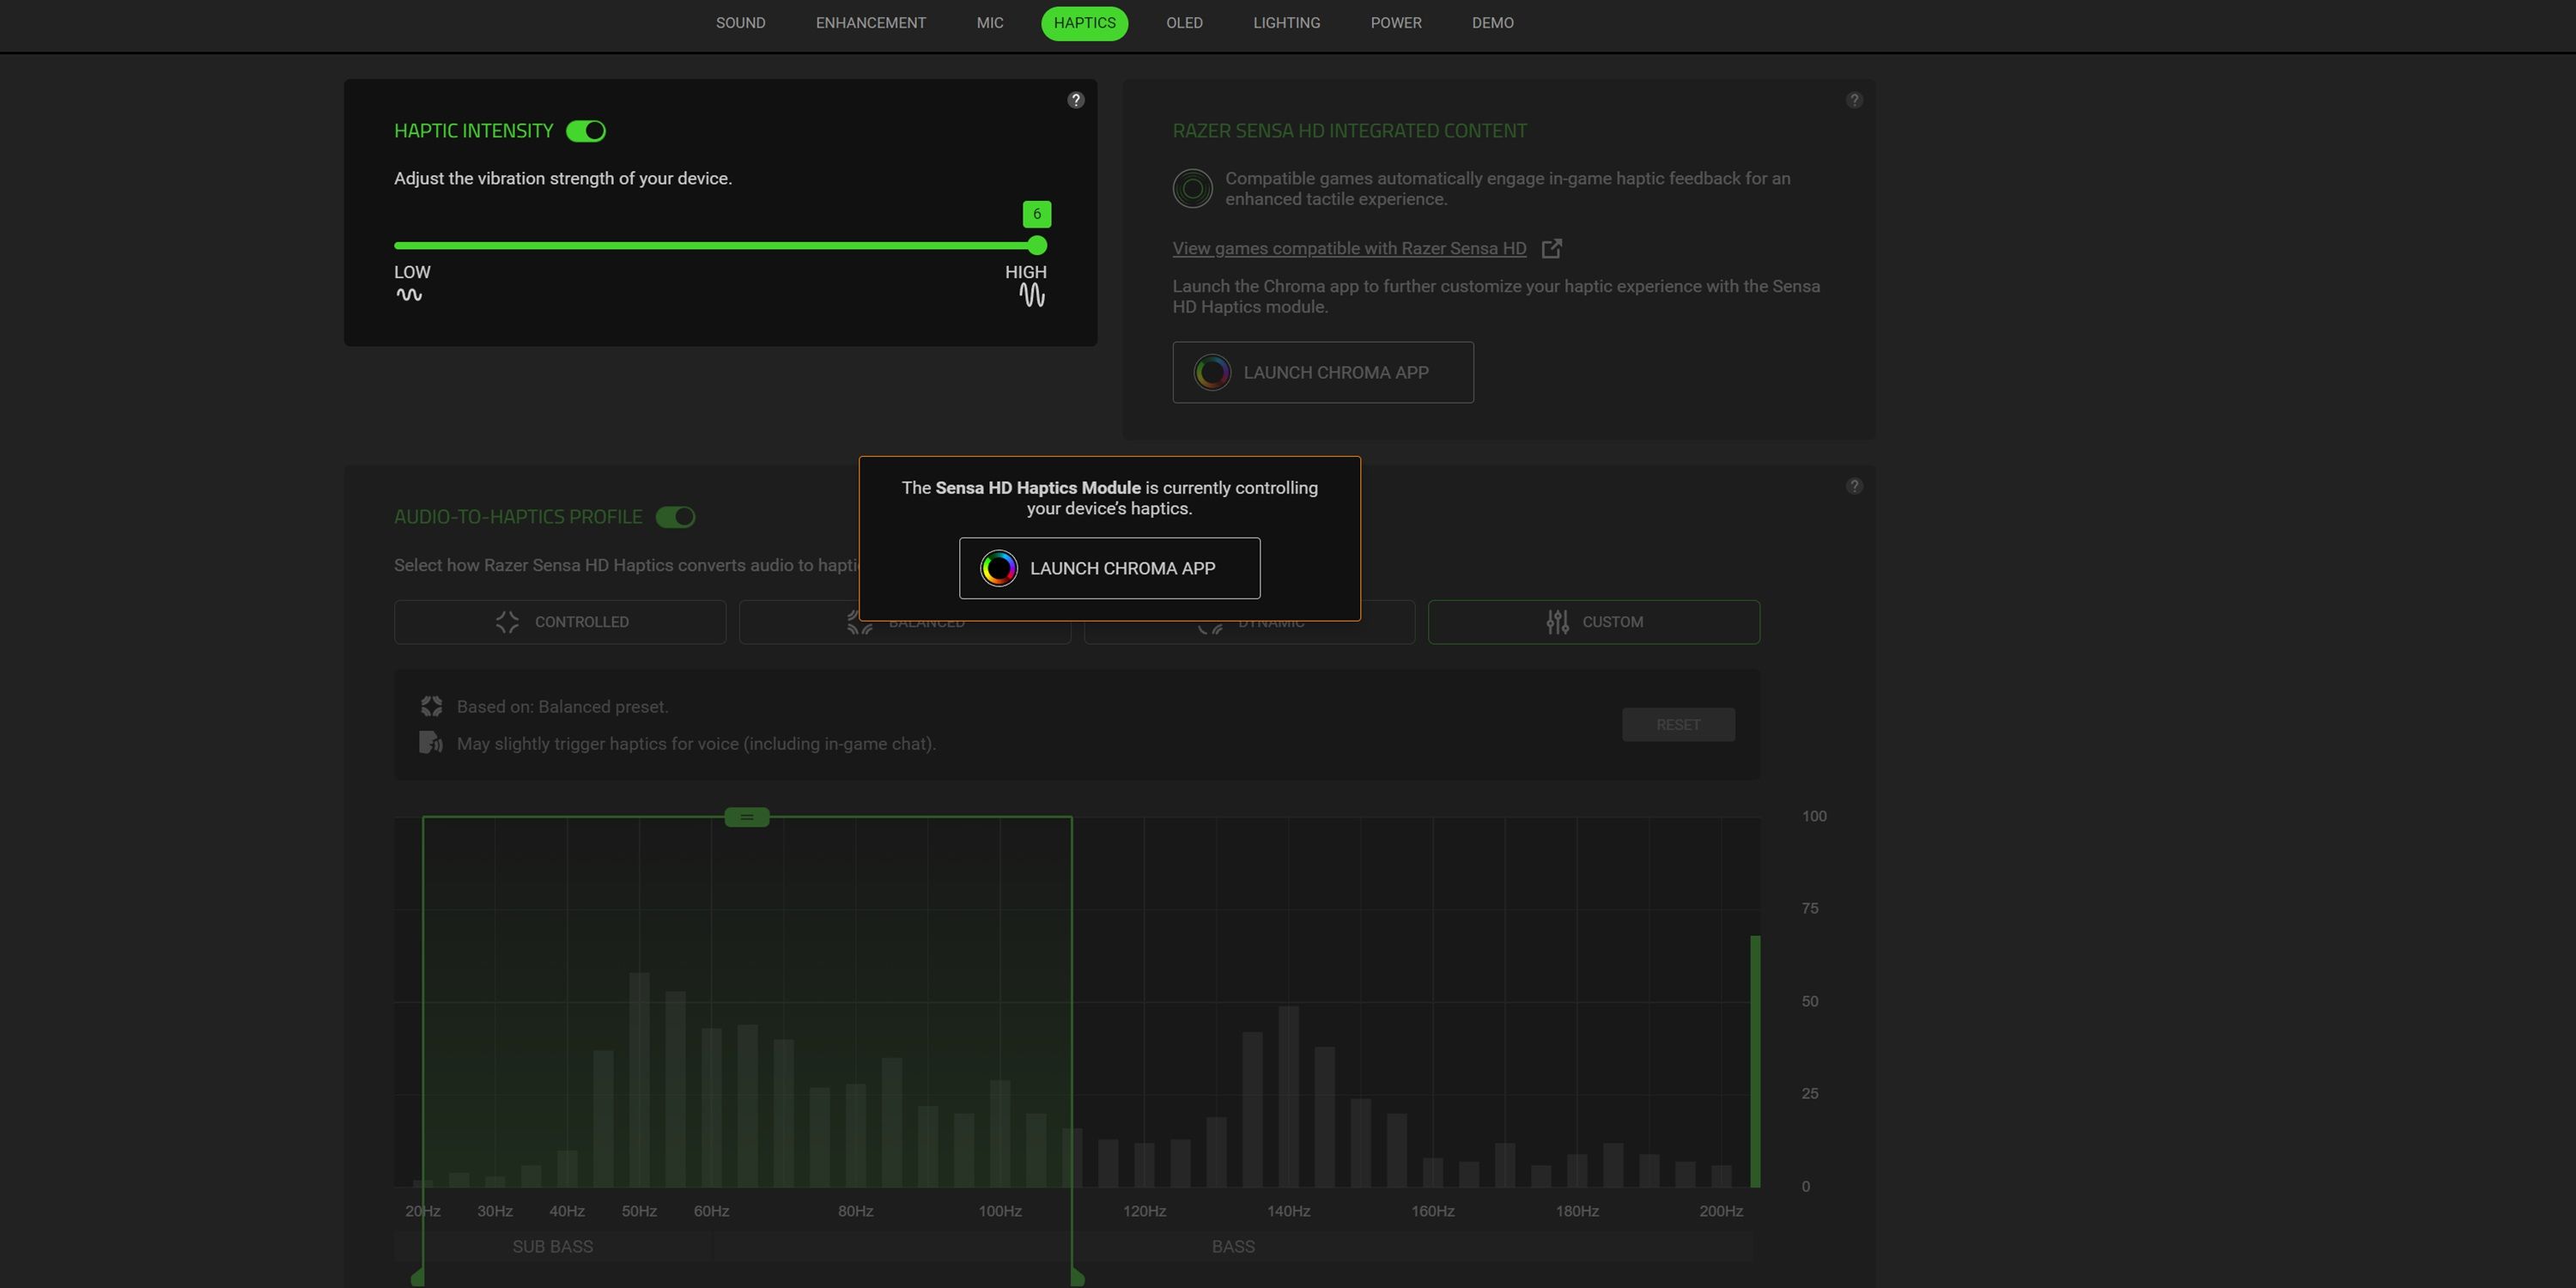This screenshot has width=2576, height=1288.
Task: Click the Chroma ring icon in the Integrated Content panel
Action: pos(1212,372)
